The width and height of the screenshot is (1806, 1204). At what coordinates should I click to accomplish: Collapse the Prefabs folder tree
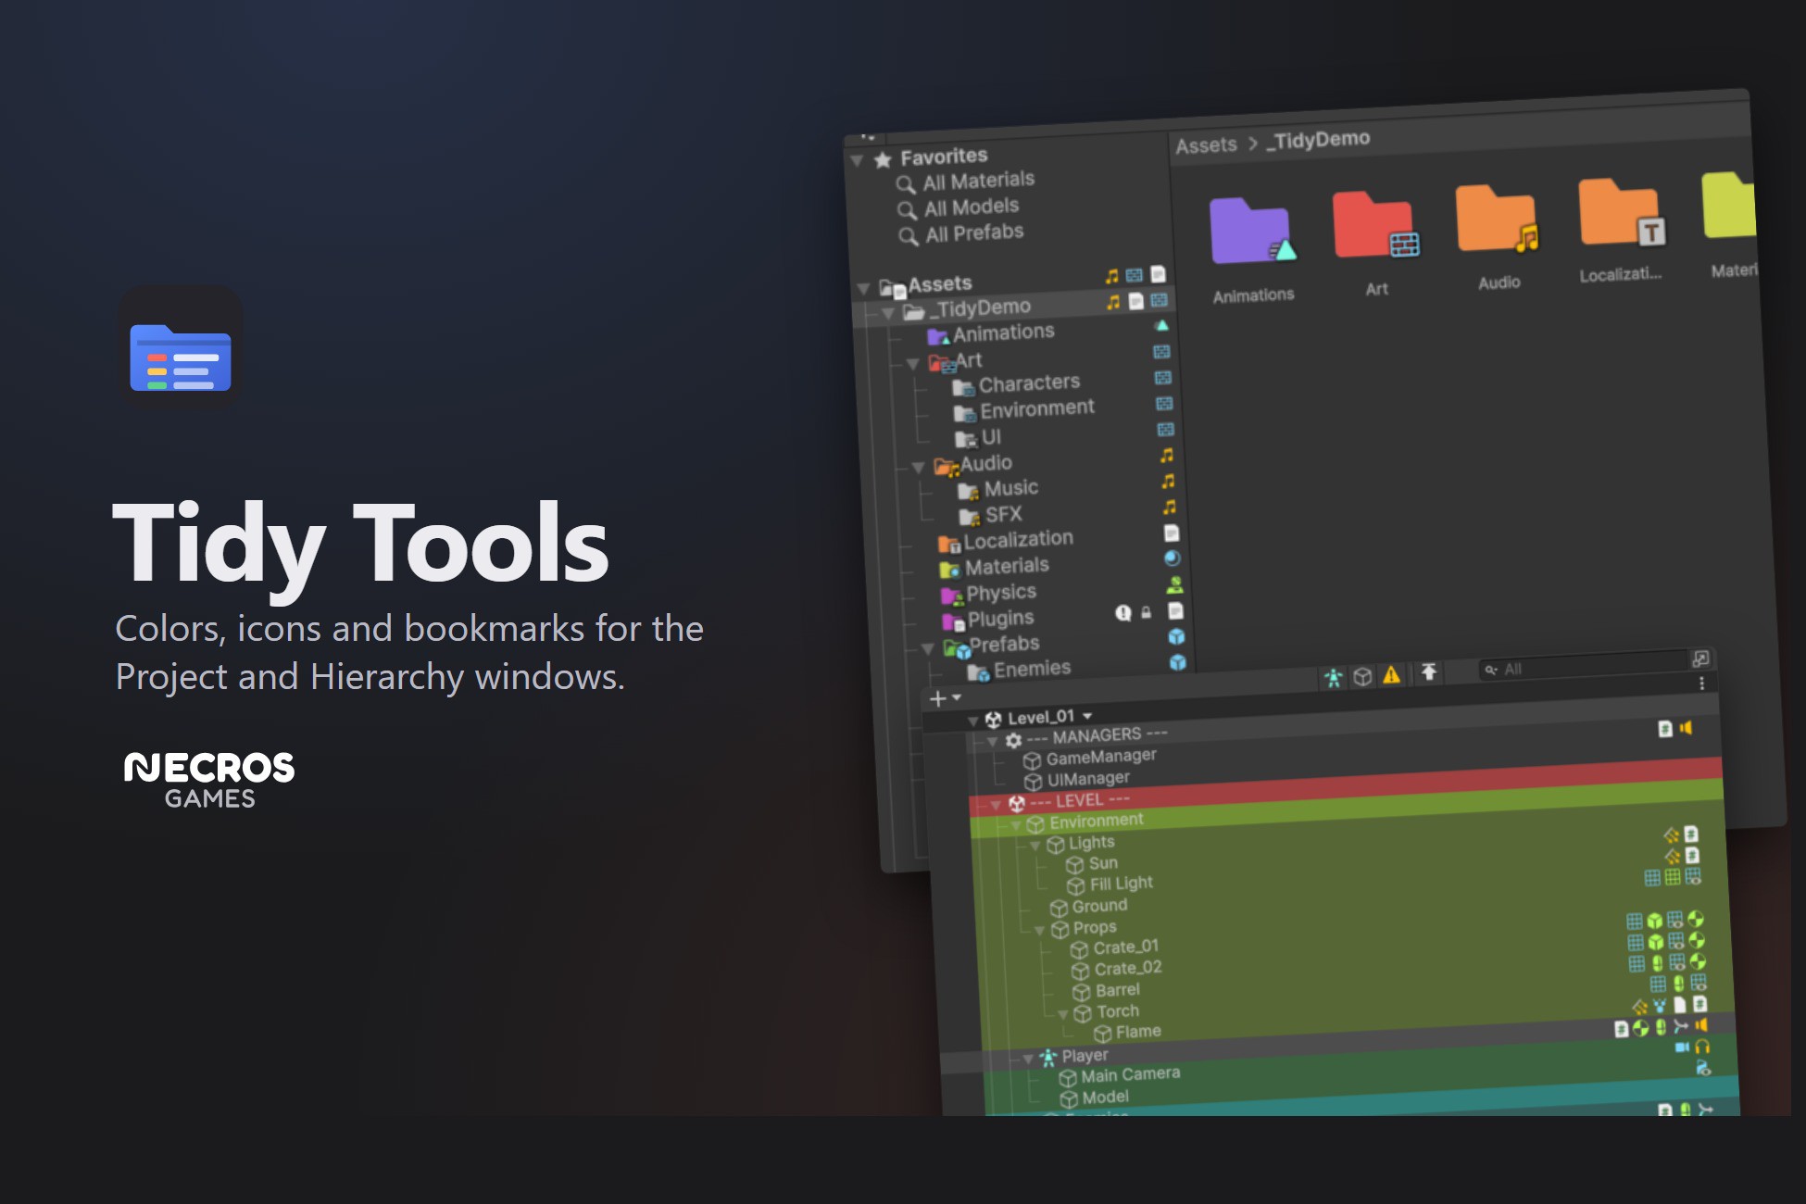coord(928,648)
